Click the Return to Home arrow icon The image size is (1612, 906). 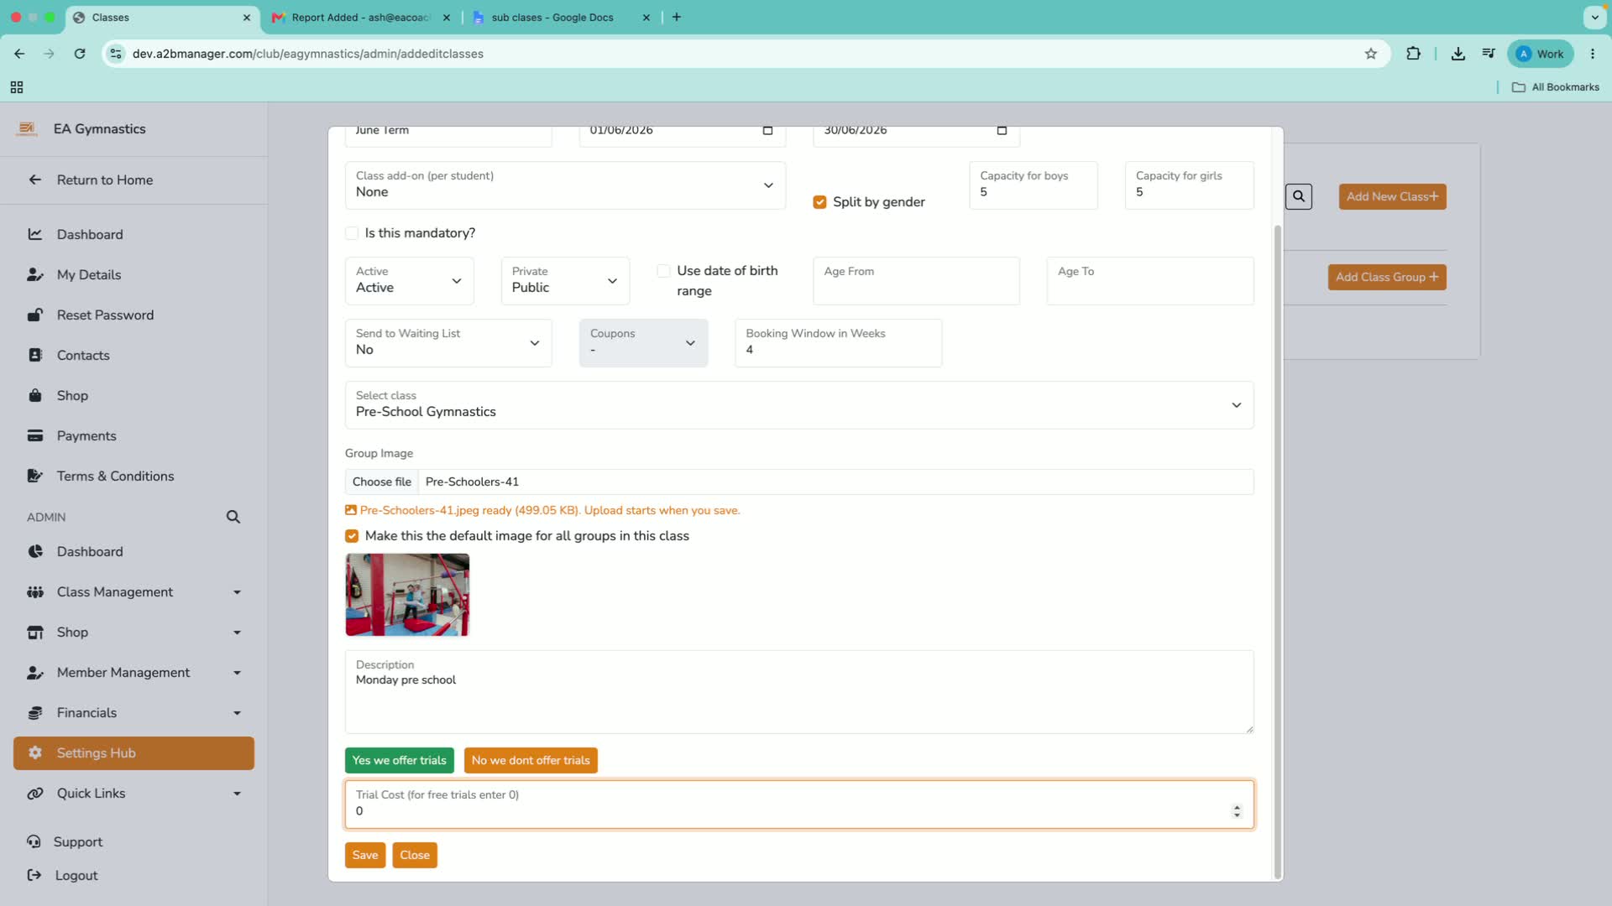[x=34, y=180]
